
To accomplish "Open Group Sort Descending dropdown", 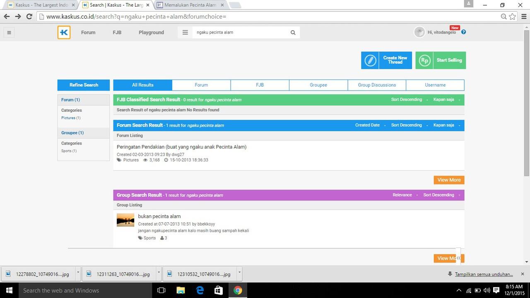I will click(x=441, y=195).
